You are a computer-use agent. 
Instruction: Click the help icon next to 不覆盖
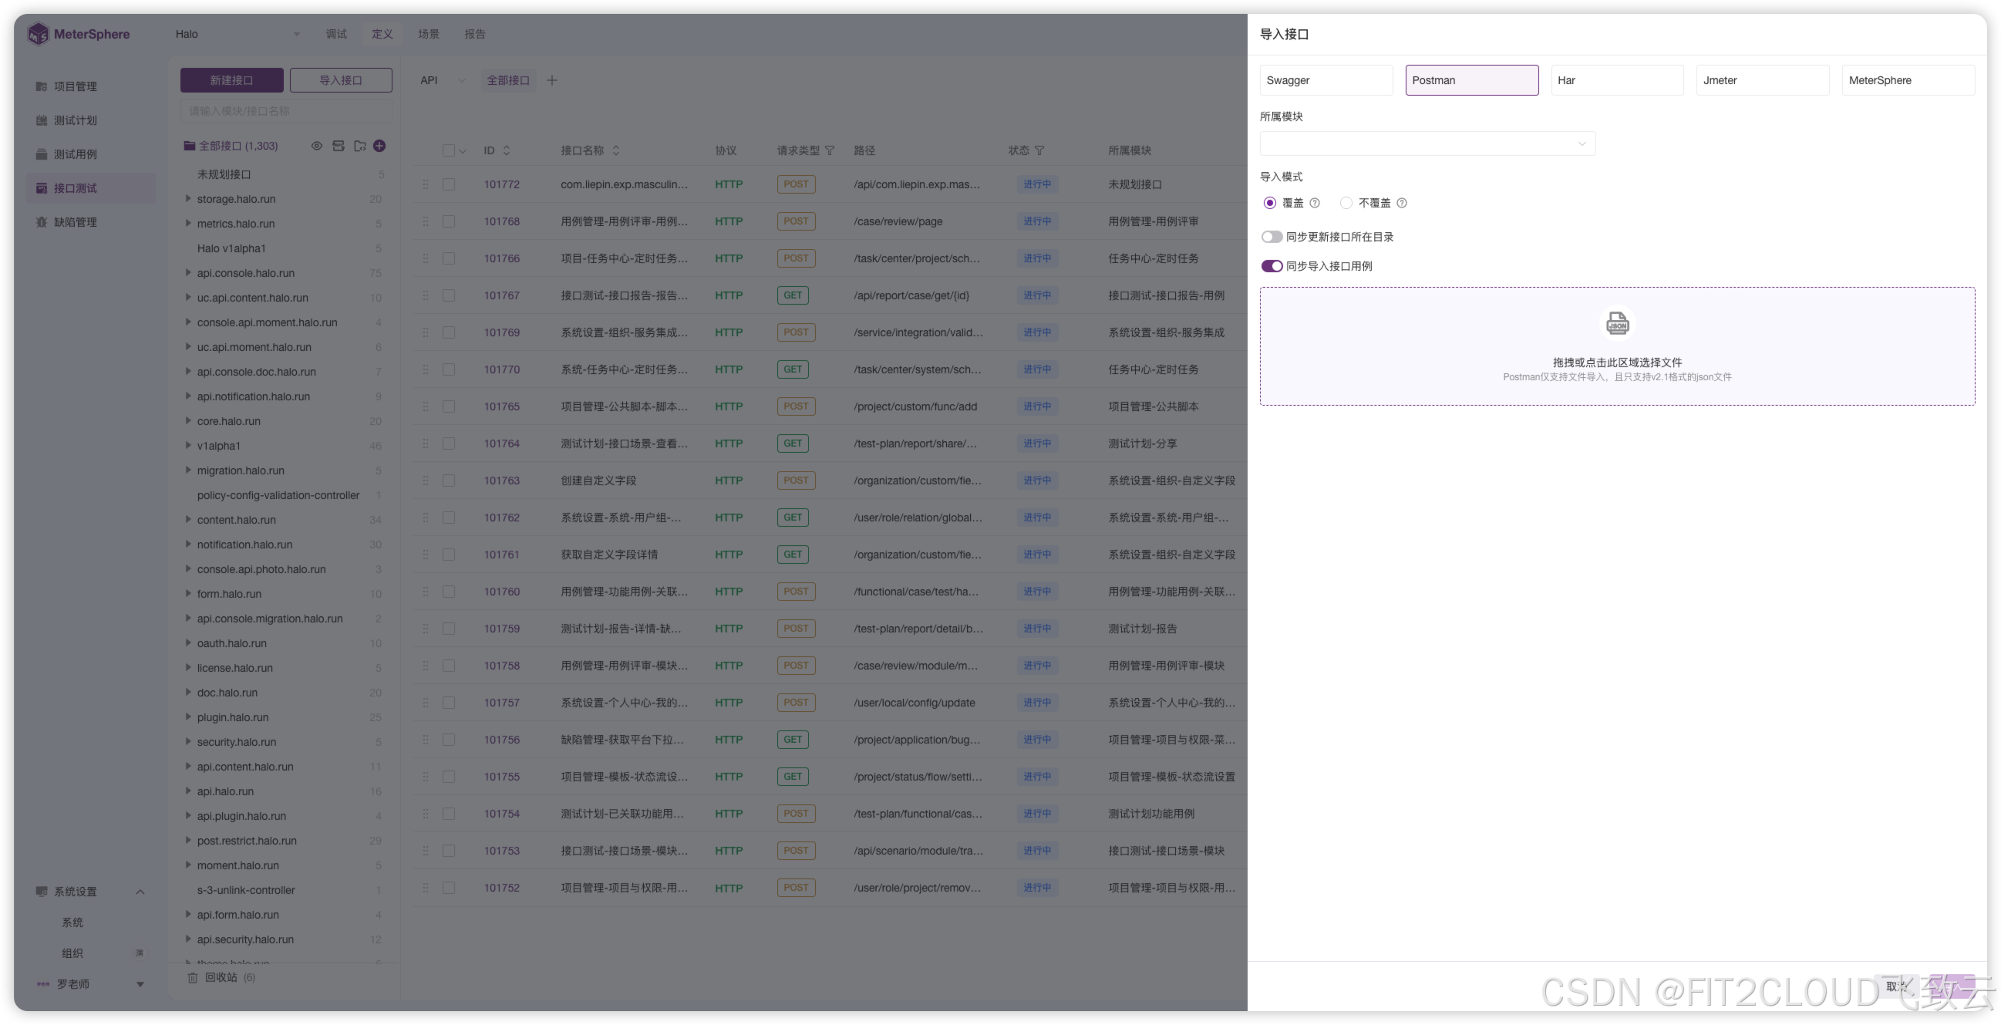(1402, 203)
